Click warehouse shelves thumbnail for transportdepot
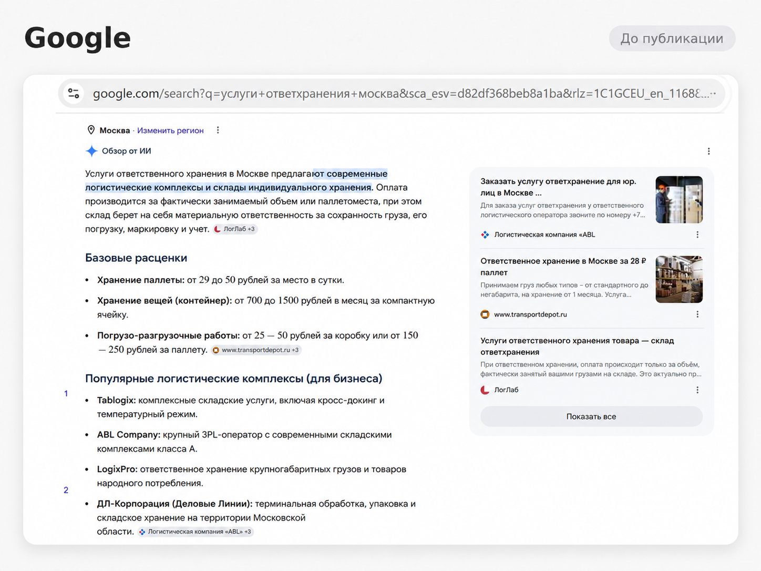Screen dimensions: 761x571 679,279
